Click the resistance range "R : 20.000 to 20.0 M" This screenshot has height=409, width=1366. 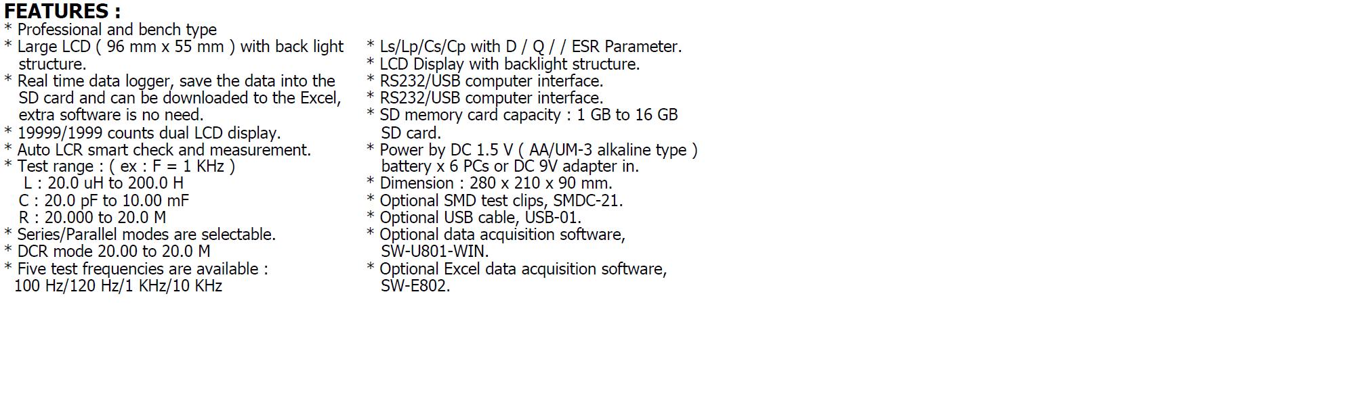point(92,218)
